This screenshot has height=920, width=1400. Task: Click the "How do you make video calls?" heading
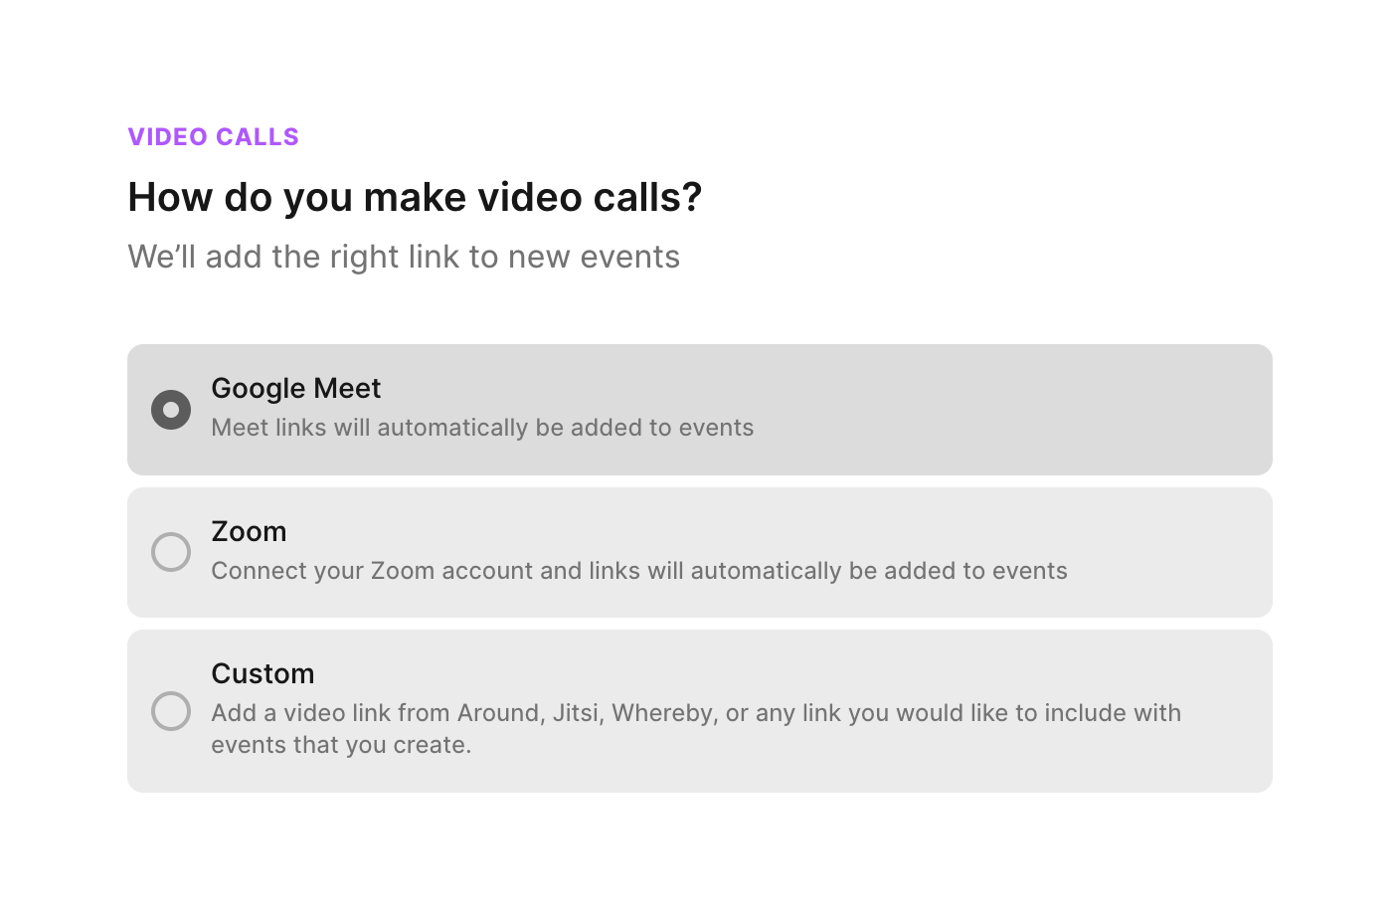click(415, 197)
